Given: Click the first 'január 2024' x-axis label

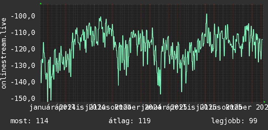Looking at the screenshot, I should [x=52, y=107].
